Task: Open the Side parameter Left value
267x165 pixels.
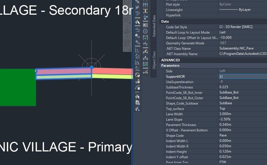Action: coord(243,71)
